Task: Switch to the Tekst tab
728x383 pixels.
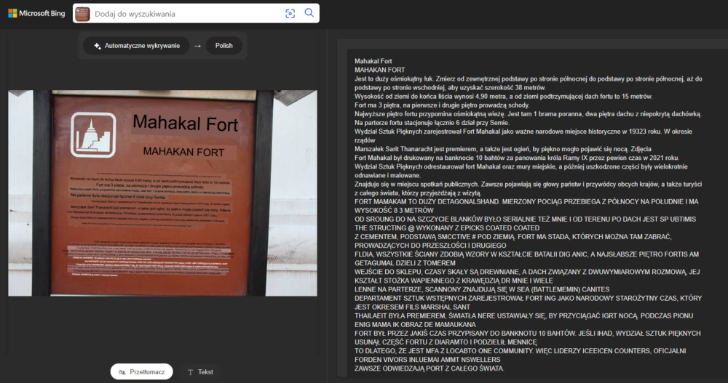Action: point(200,372)
